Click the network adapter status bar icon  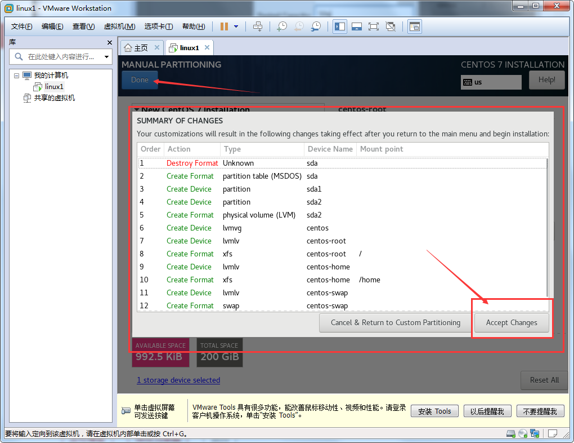tap(535, 434)
